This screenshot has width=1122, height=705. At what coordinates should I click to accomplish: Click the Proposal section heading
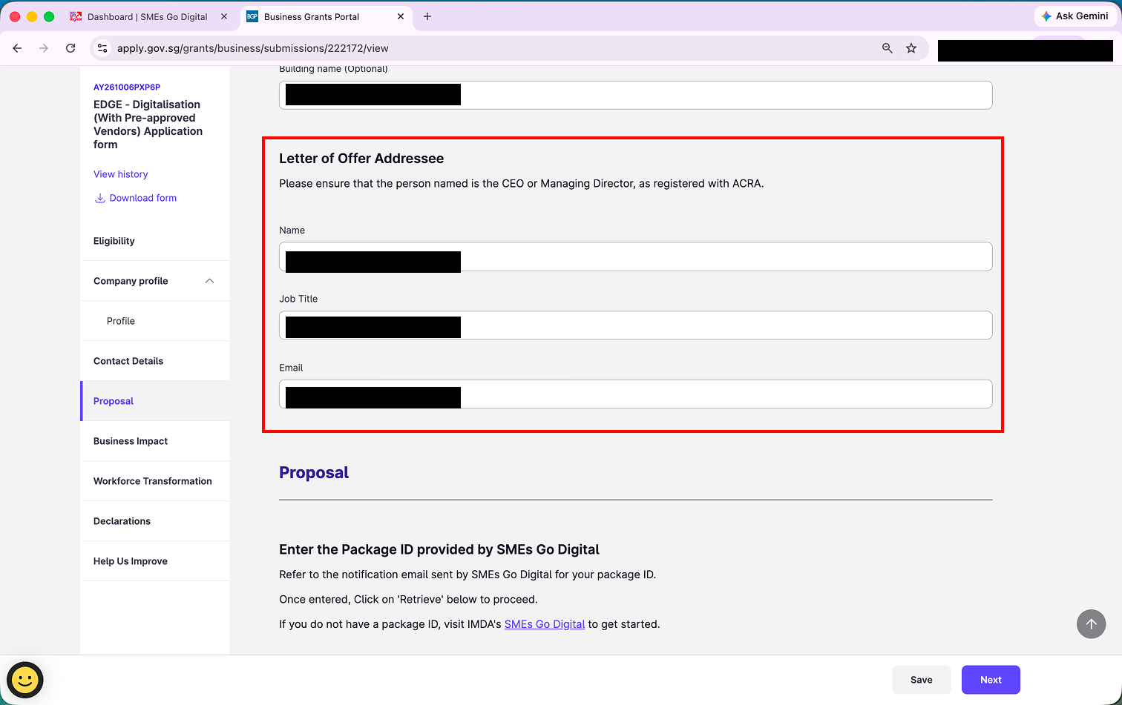(314, 473)
